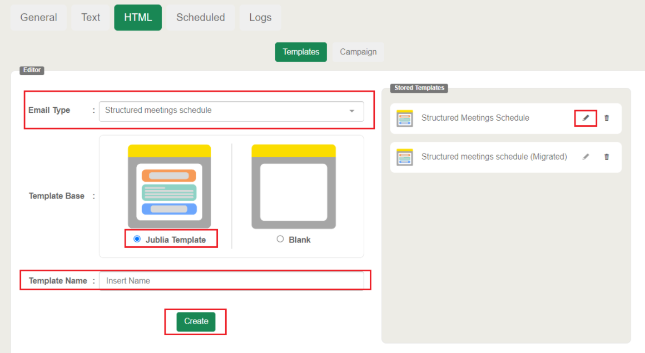Click the Structured Meetings Schedule template icon
This screenshot has width=645, height=353.
(405, 118)
